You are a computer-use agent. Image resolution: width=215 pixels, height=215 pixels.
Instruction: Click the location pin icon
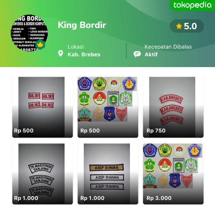click(61, 53)
